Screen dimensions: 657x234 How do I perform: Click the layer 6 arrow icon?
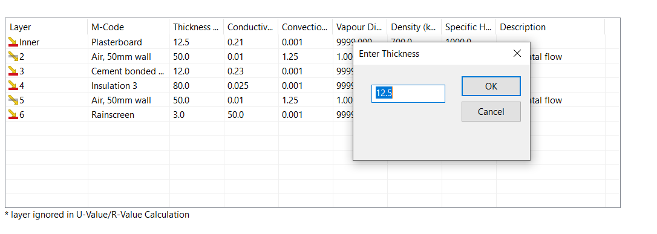click(13, 115)
